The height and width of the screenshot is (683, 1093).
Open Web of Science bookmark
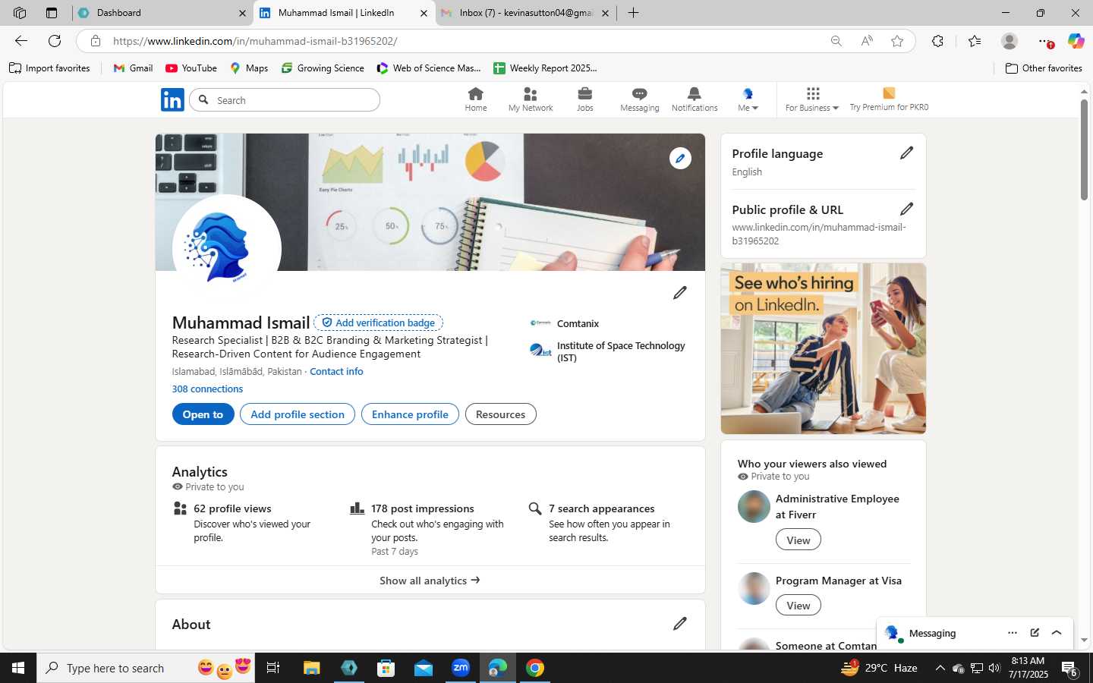tap(429, 68)
